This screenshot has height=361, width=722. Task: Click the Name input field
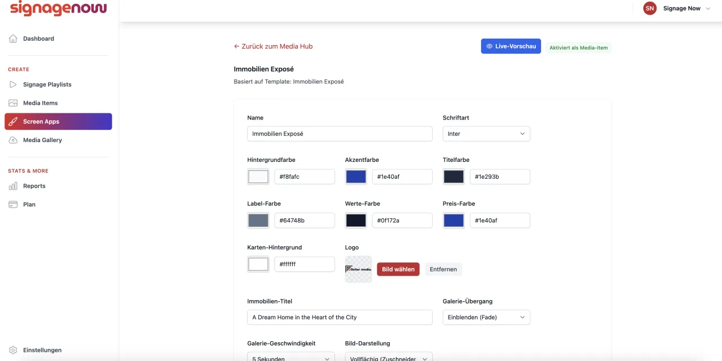[340, 134]
